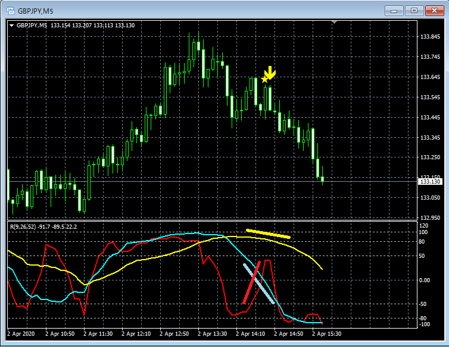Click the 2 Apr 14:10 time label
Viewport: 449px width, 347px height.
(x=251, y=334)
